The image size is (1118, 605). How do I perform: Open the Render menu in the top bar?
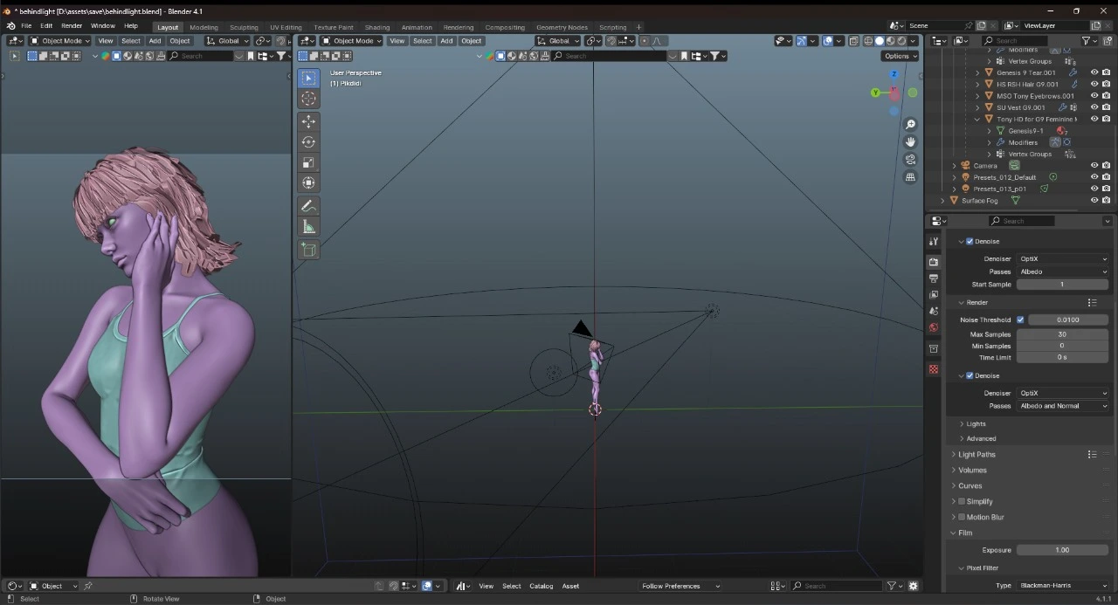72,26
